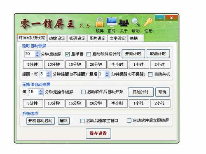Enable the 自动关机 checkbox
The image size is (206, 154).
[x=150, y=74]
